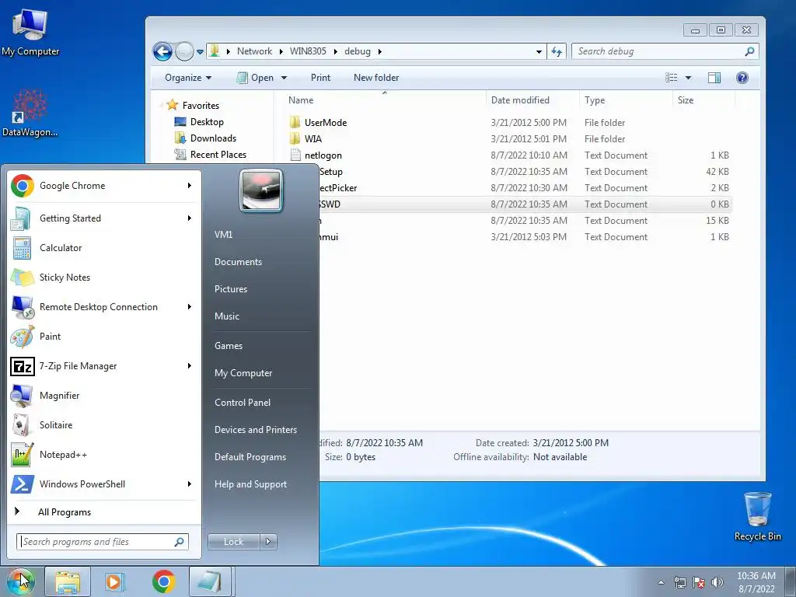This screenshot has height=597, width=796.
Task: Click the Explorer Back arrow button
Action: pos(162,51)
